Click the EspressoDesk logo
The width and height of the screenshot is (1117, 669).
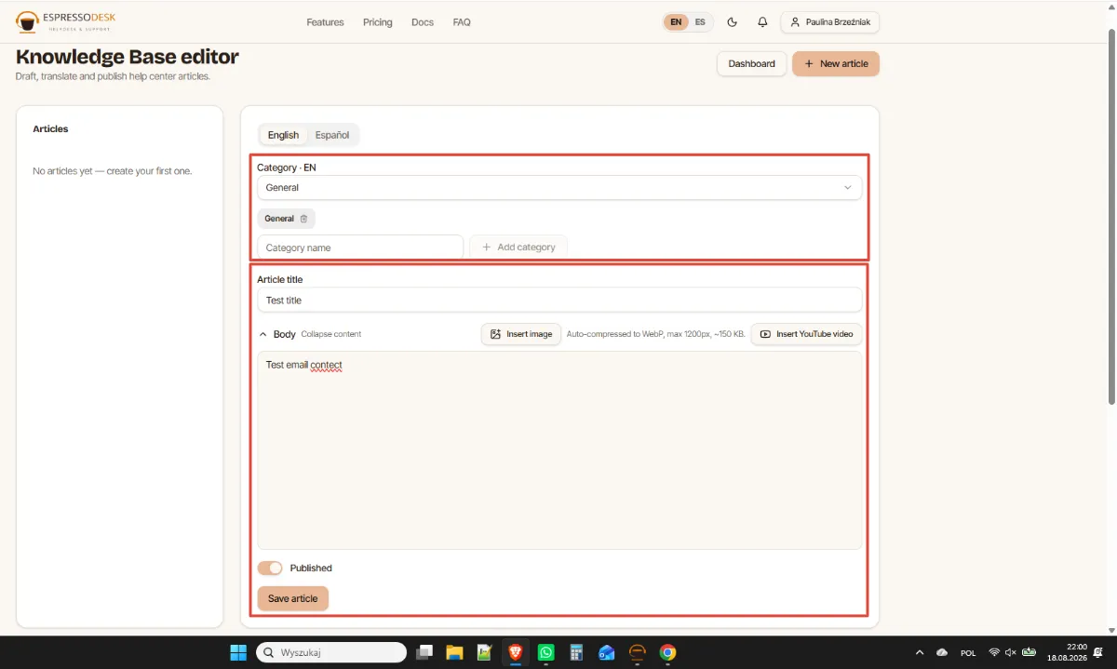tap(65, 21)
